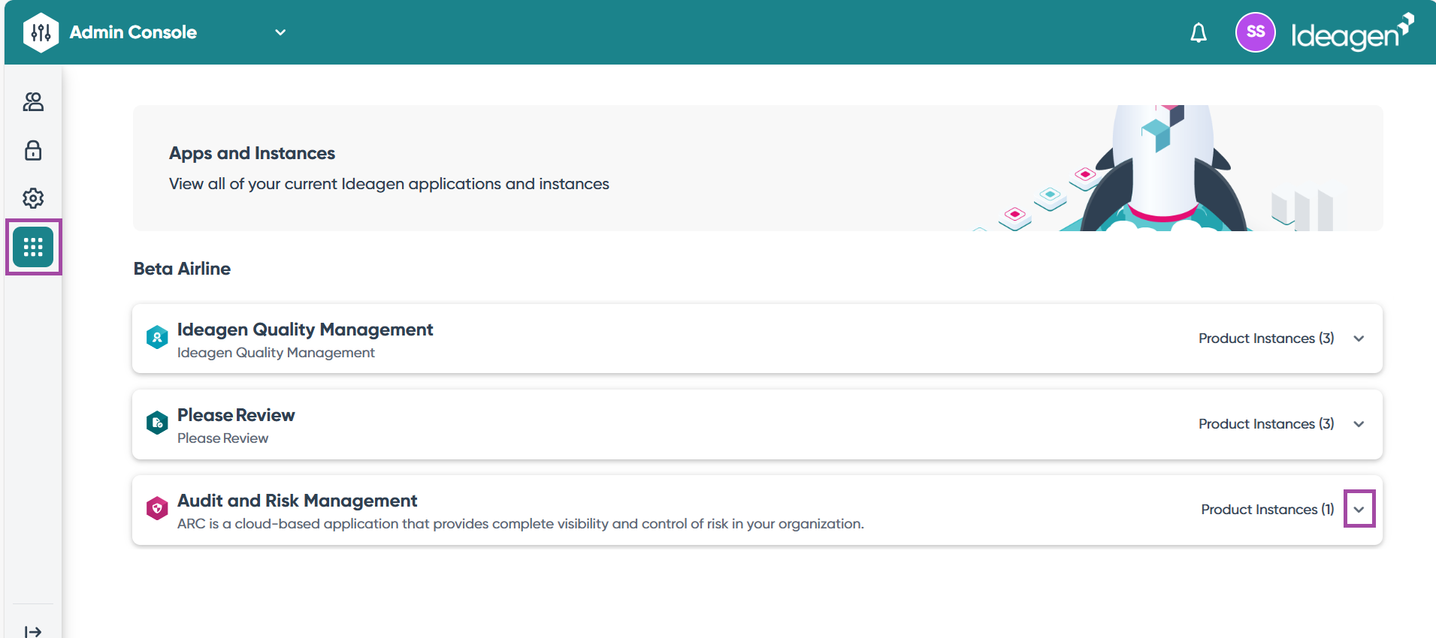Expand Audit and Risk Management instances chevron
This screenshot has width=1436, height=638.
pyautogui.click(x=1359, y=510)
